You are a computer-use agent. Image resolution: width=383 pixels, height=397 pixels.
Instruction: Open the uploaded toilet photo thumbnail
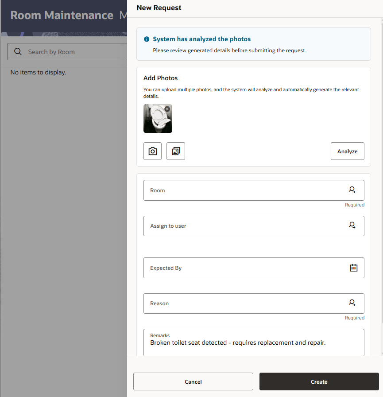coord(158,118)
